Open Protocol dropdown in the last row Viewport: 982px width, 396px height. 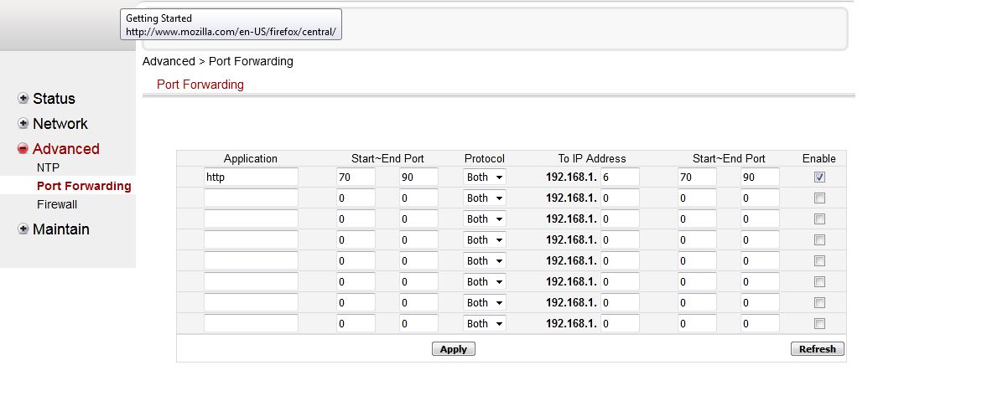(484, 324)
